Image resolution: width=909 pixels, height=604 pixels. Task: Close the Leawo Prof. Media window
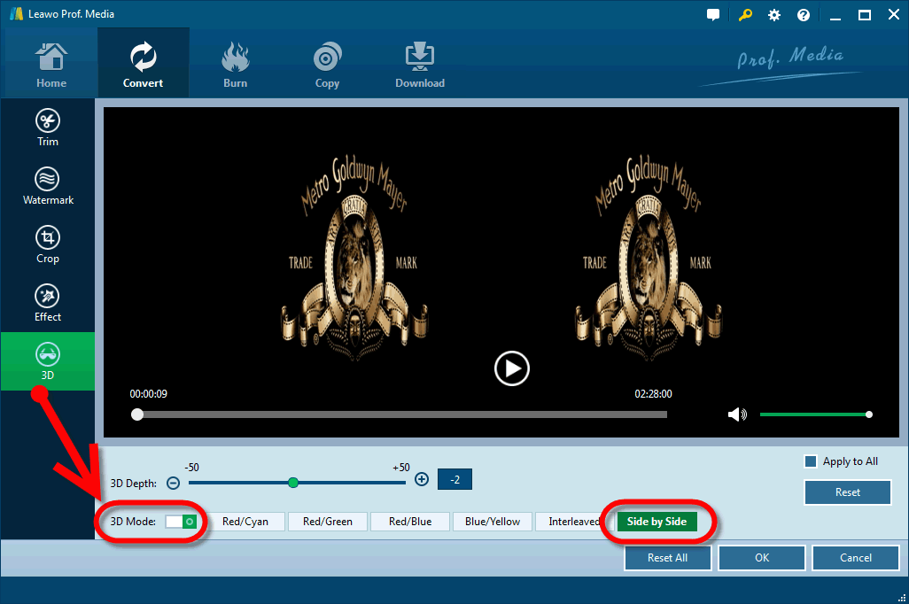[893, 15]
